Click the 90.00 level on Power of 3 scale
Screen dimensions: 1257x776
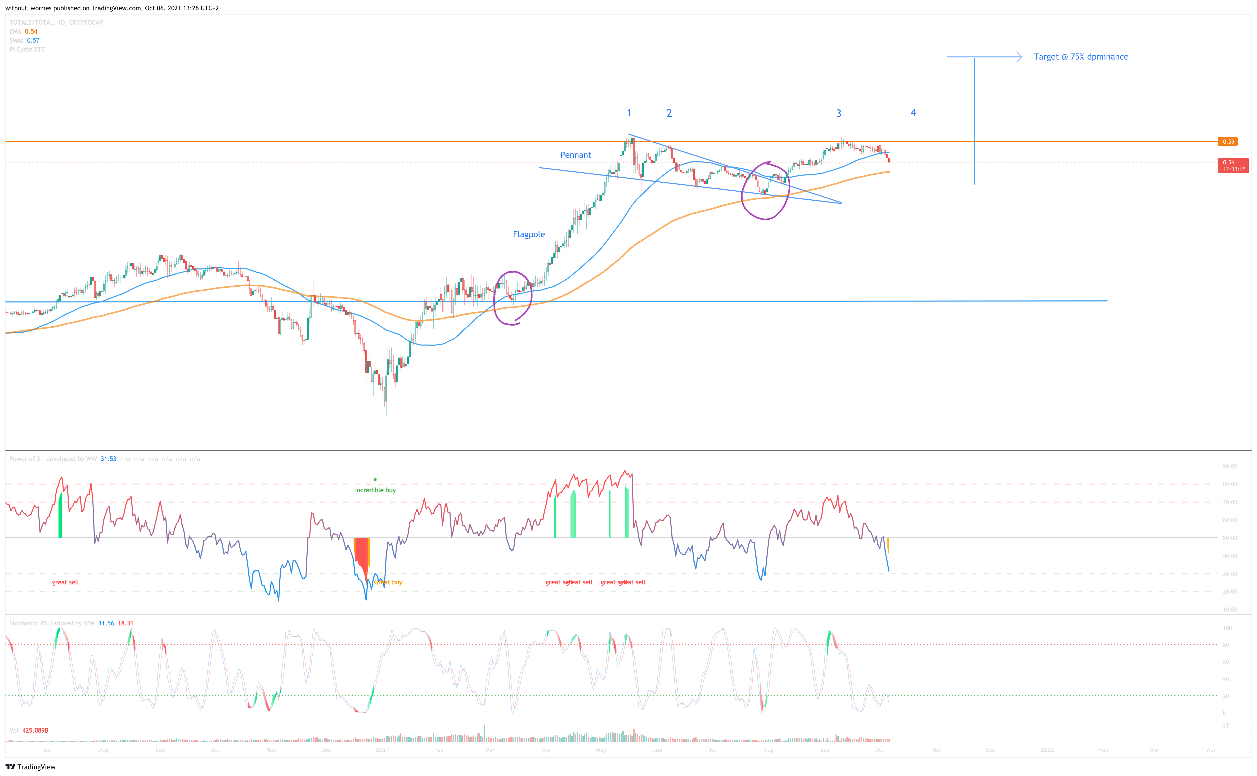1230,467
